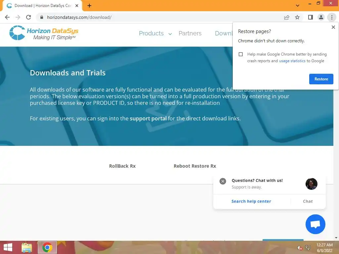Viewport: 339px width, 254px height.
Task: Open the taskbar clock and date
Action: (324, 248)
